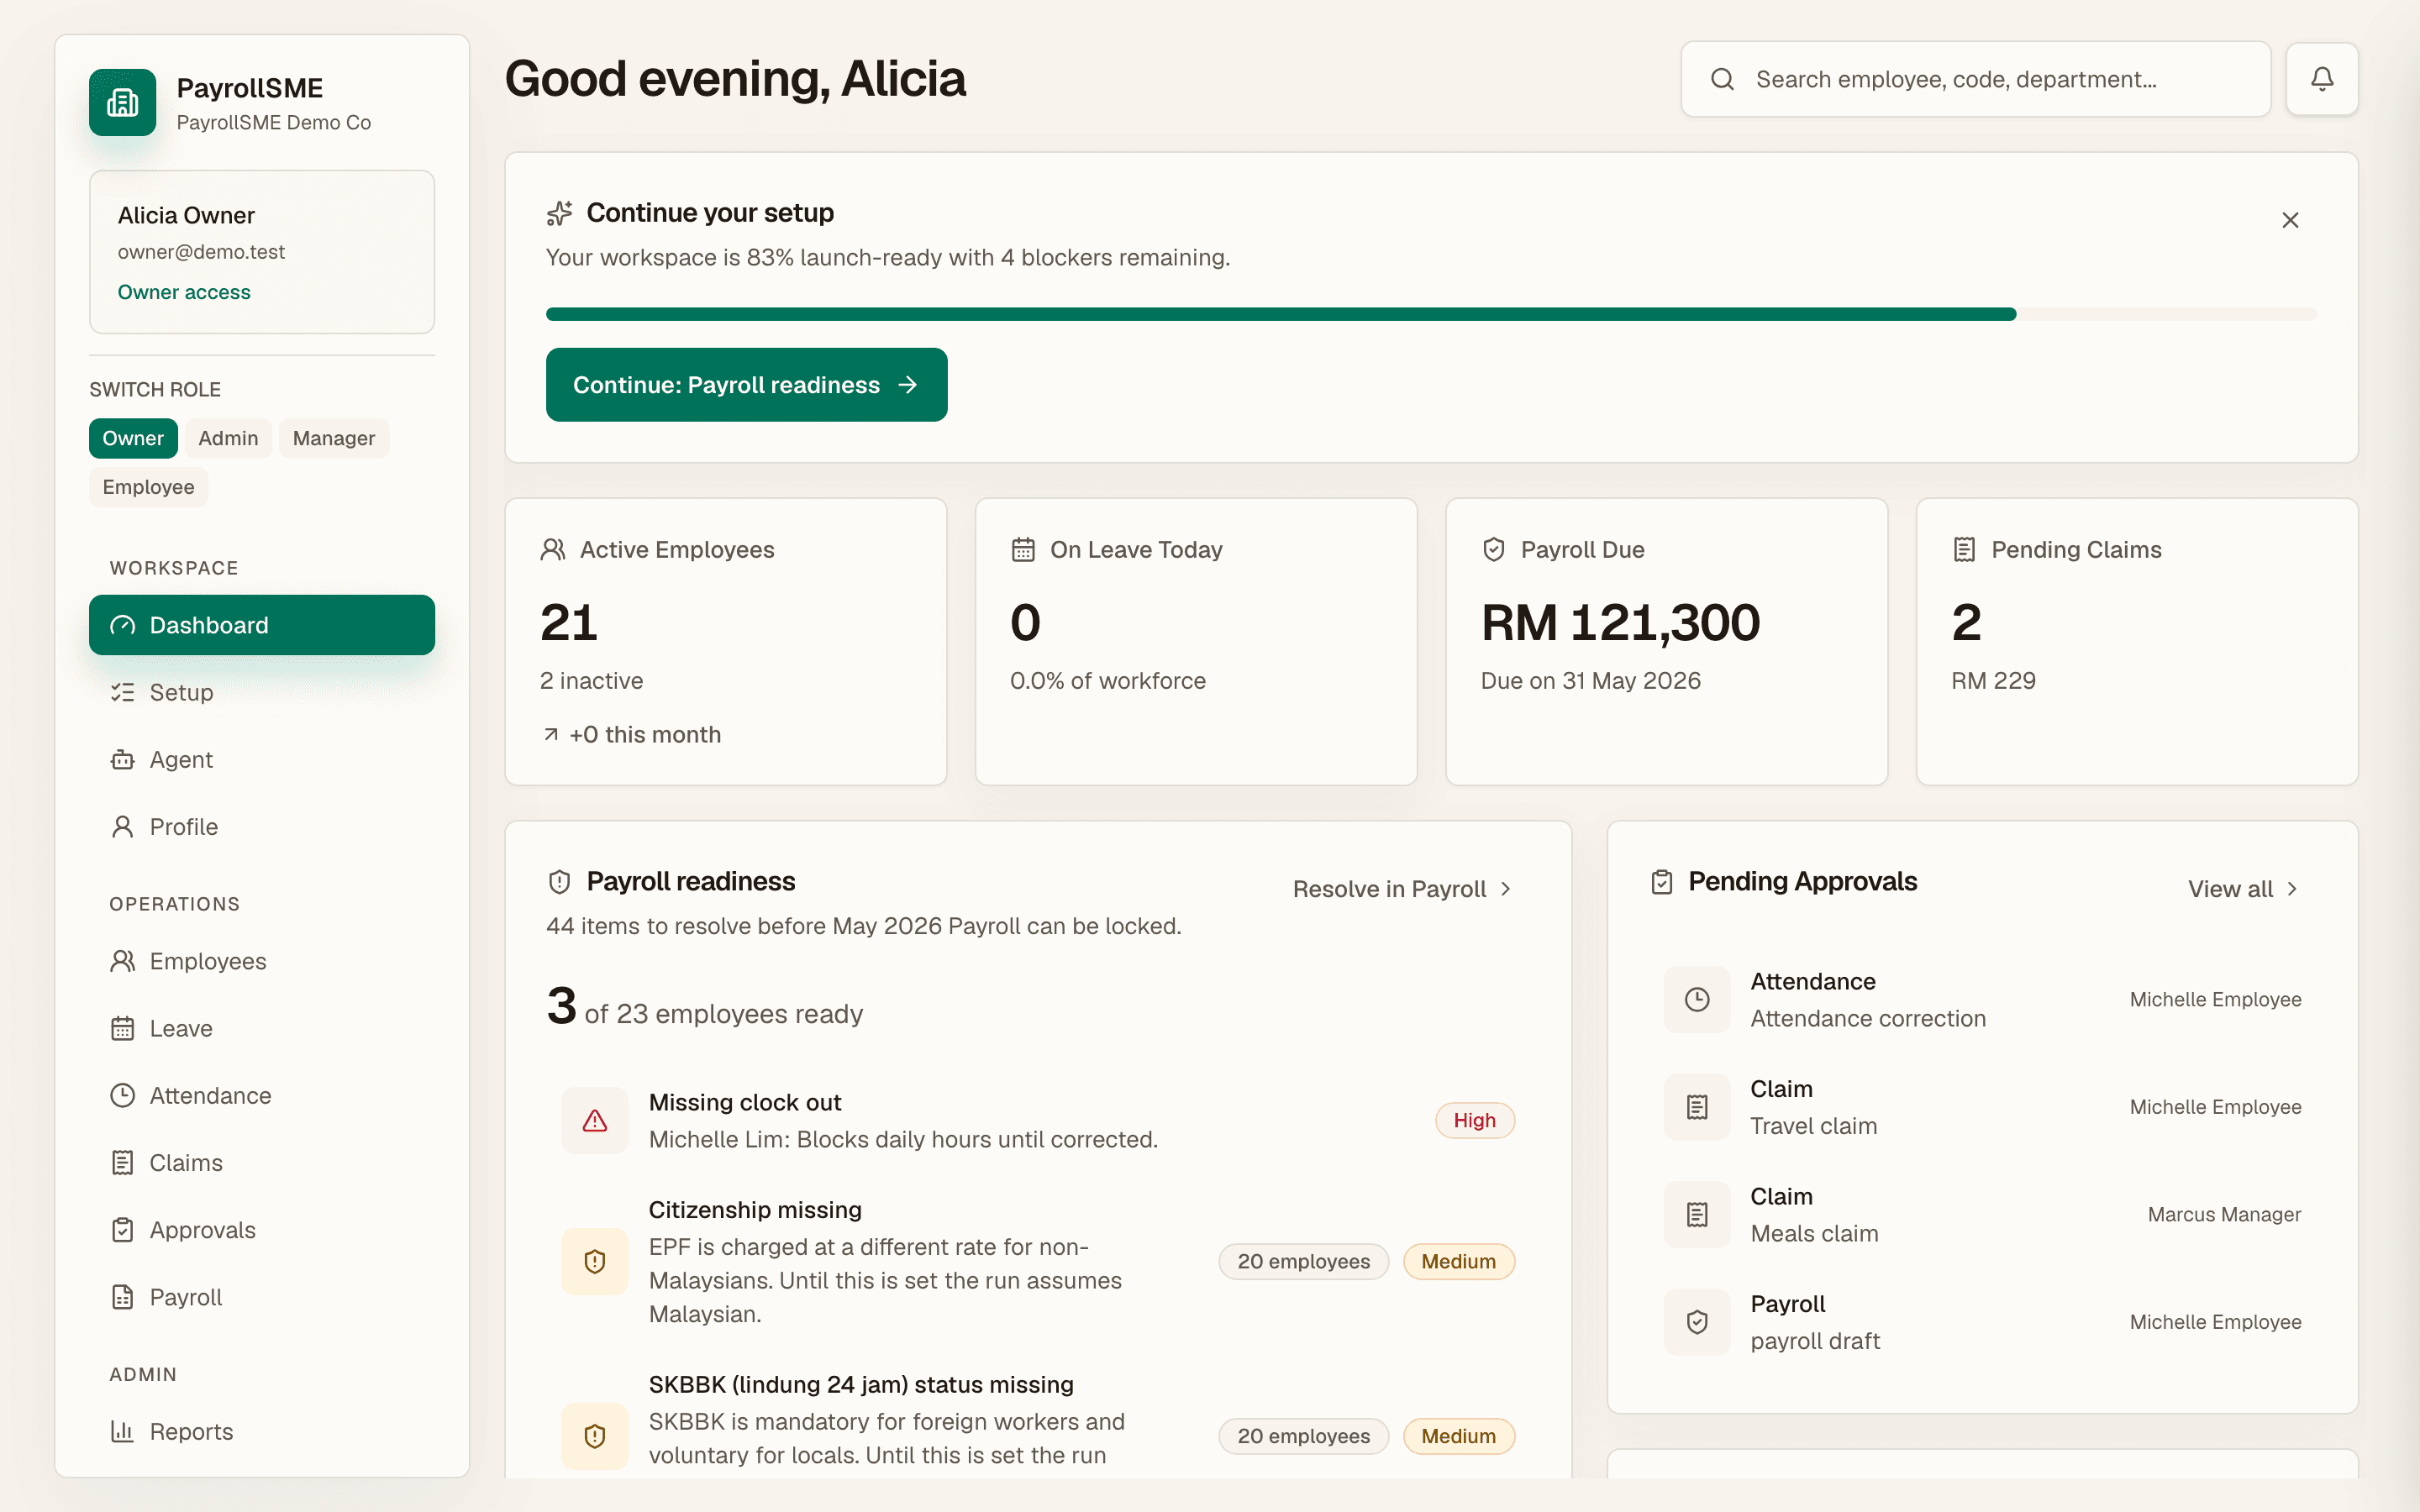Click the setup progress bar
The image size is (2420, 1512).
[1431, 314]
